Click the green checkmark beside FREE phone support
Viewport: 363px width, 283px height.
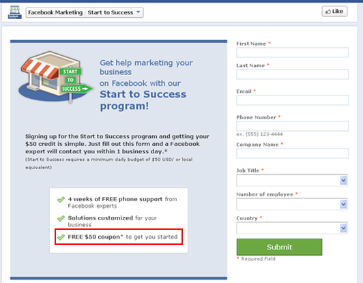61,200
